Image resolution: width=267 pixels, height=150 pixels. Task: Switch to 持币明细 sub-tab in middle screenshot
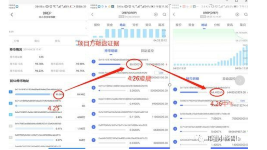click(111, 51)
